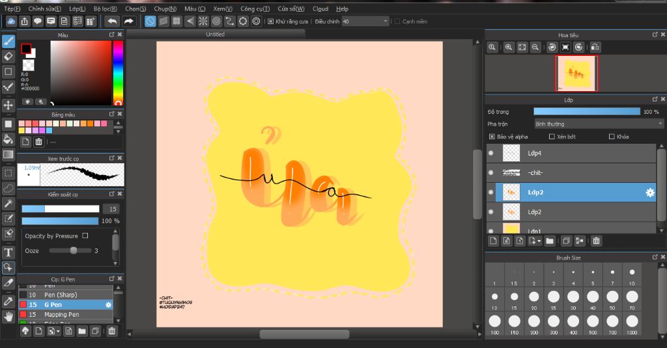667x348 pixels.
Task: Enable the Xén bớt checkbox
Action: click(552, 137)
